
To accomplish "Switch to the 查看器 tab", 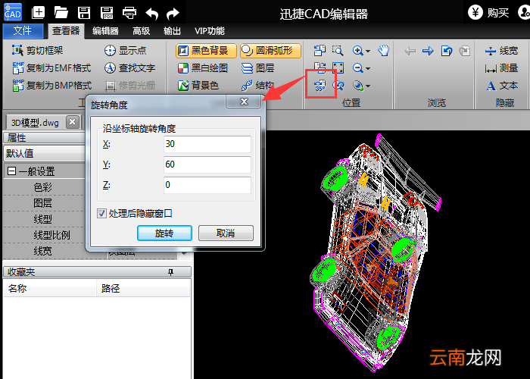I will pos(66,31).
